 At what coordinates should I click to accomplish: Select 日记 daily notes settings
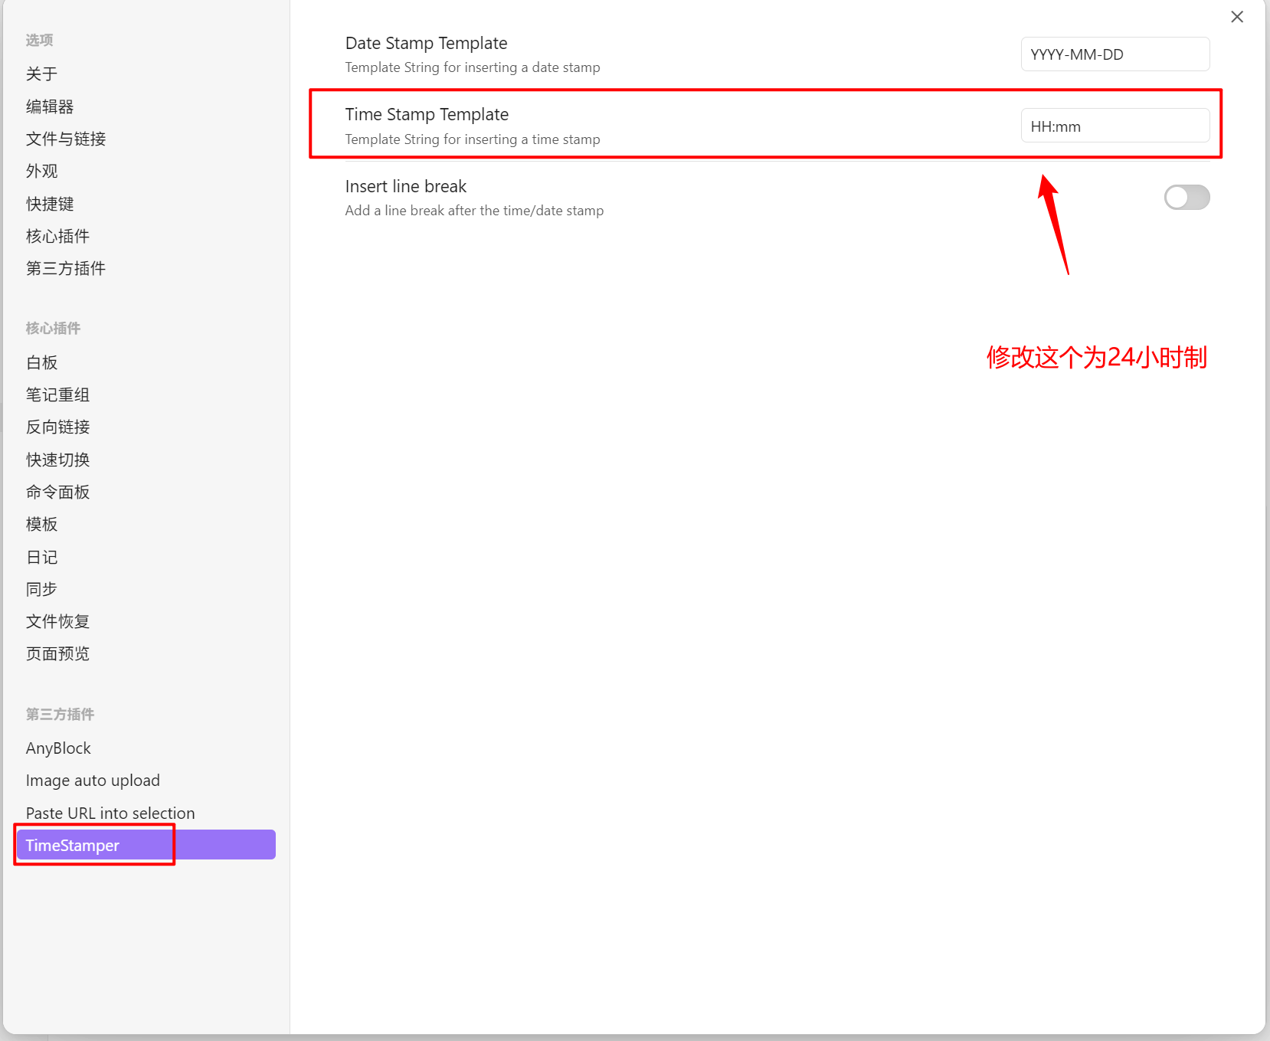(x=41, y=557)
